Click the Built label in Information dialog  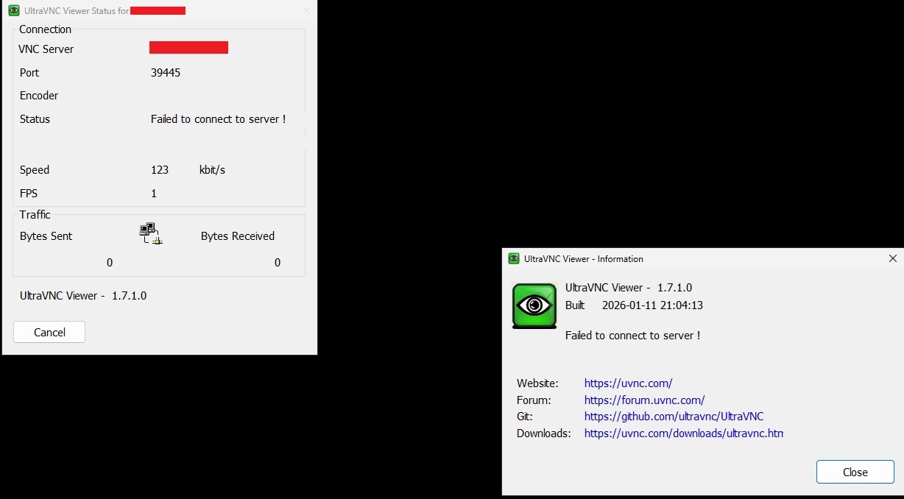[x=575, y=305]
